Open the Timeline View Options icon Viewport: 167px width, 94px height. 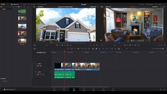tap(34, 49)
